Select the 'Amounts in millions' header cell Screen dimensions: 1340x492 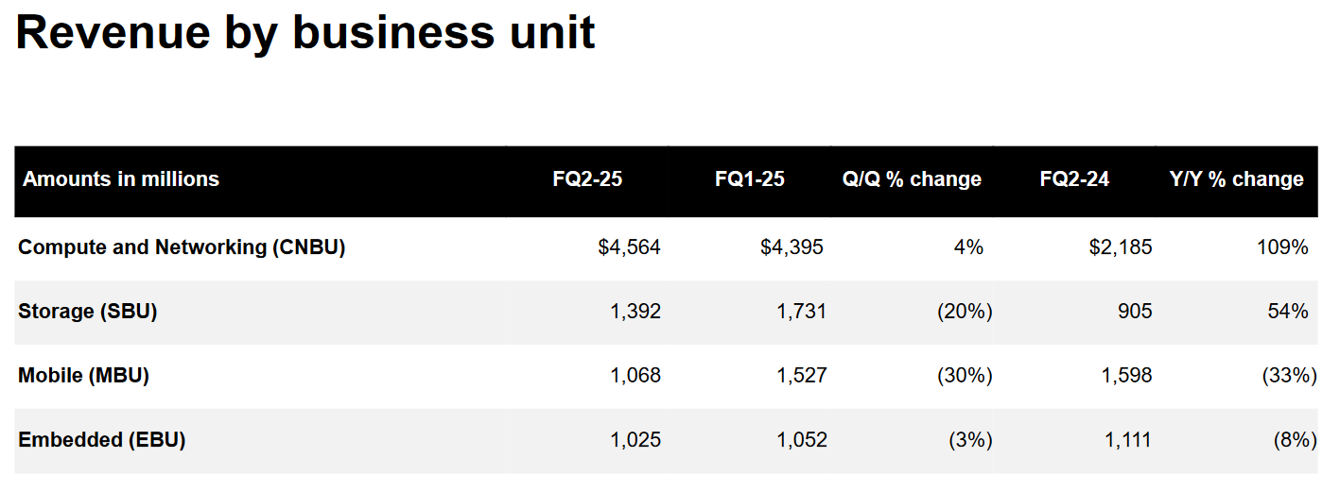coord(121,179)
